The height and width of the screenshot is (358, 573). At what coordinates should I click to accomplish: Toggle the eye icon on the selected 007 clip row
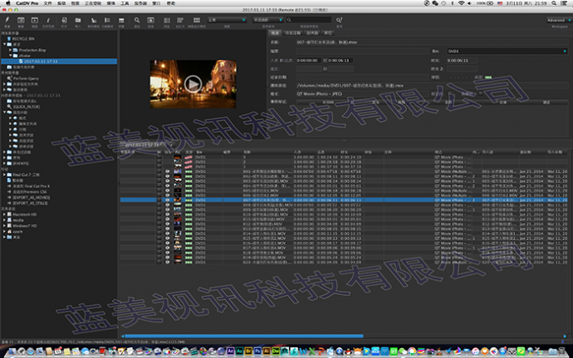click(167, 201)
